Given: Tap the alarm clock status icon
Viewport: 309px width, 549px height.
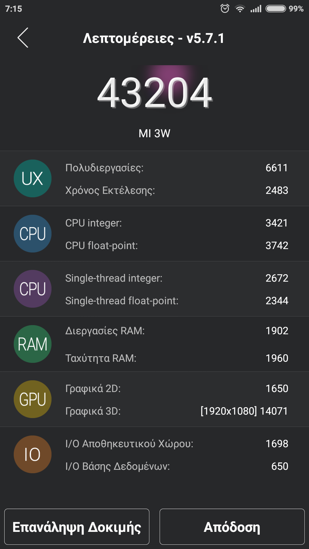Looking at the screenshot, I should point(225,9).
